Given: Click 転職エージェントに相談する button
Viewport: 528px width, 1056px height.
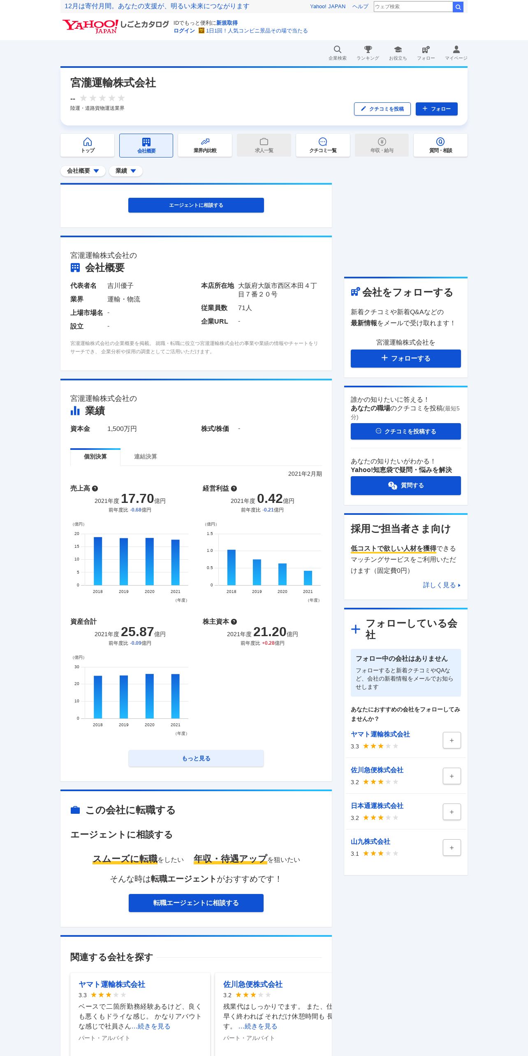Looking at the screenshot, I should click(x=196, y=903).
